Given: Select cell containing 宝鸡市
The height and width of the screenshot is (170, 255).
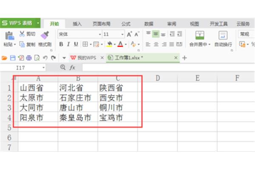Looking at the screenshot, I should point(118,118).
